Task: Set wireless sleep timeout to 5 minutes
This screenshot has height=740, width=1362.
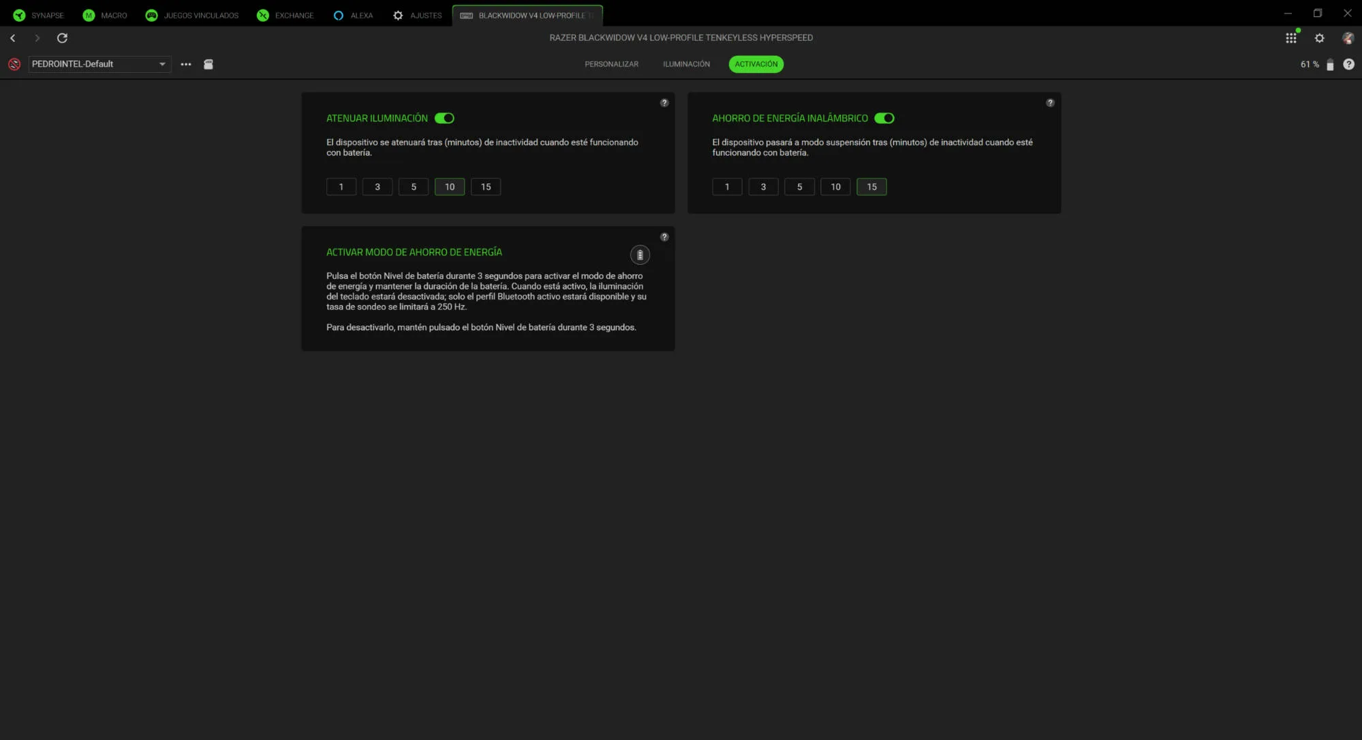Action: tap(799, 187)
